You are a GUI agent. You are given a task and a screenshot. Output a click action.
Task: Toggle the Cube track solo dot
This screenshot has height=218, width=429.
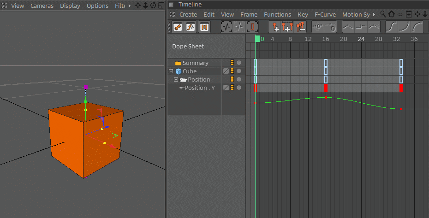(239, 71)
